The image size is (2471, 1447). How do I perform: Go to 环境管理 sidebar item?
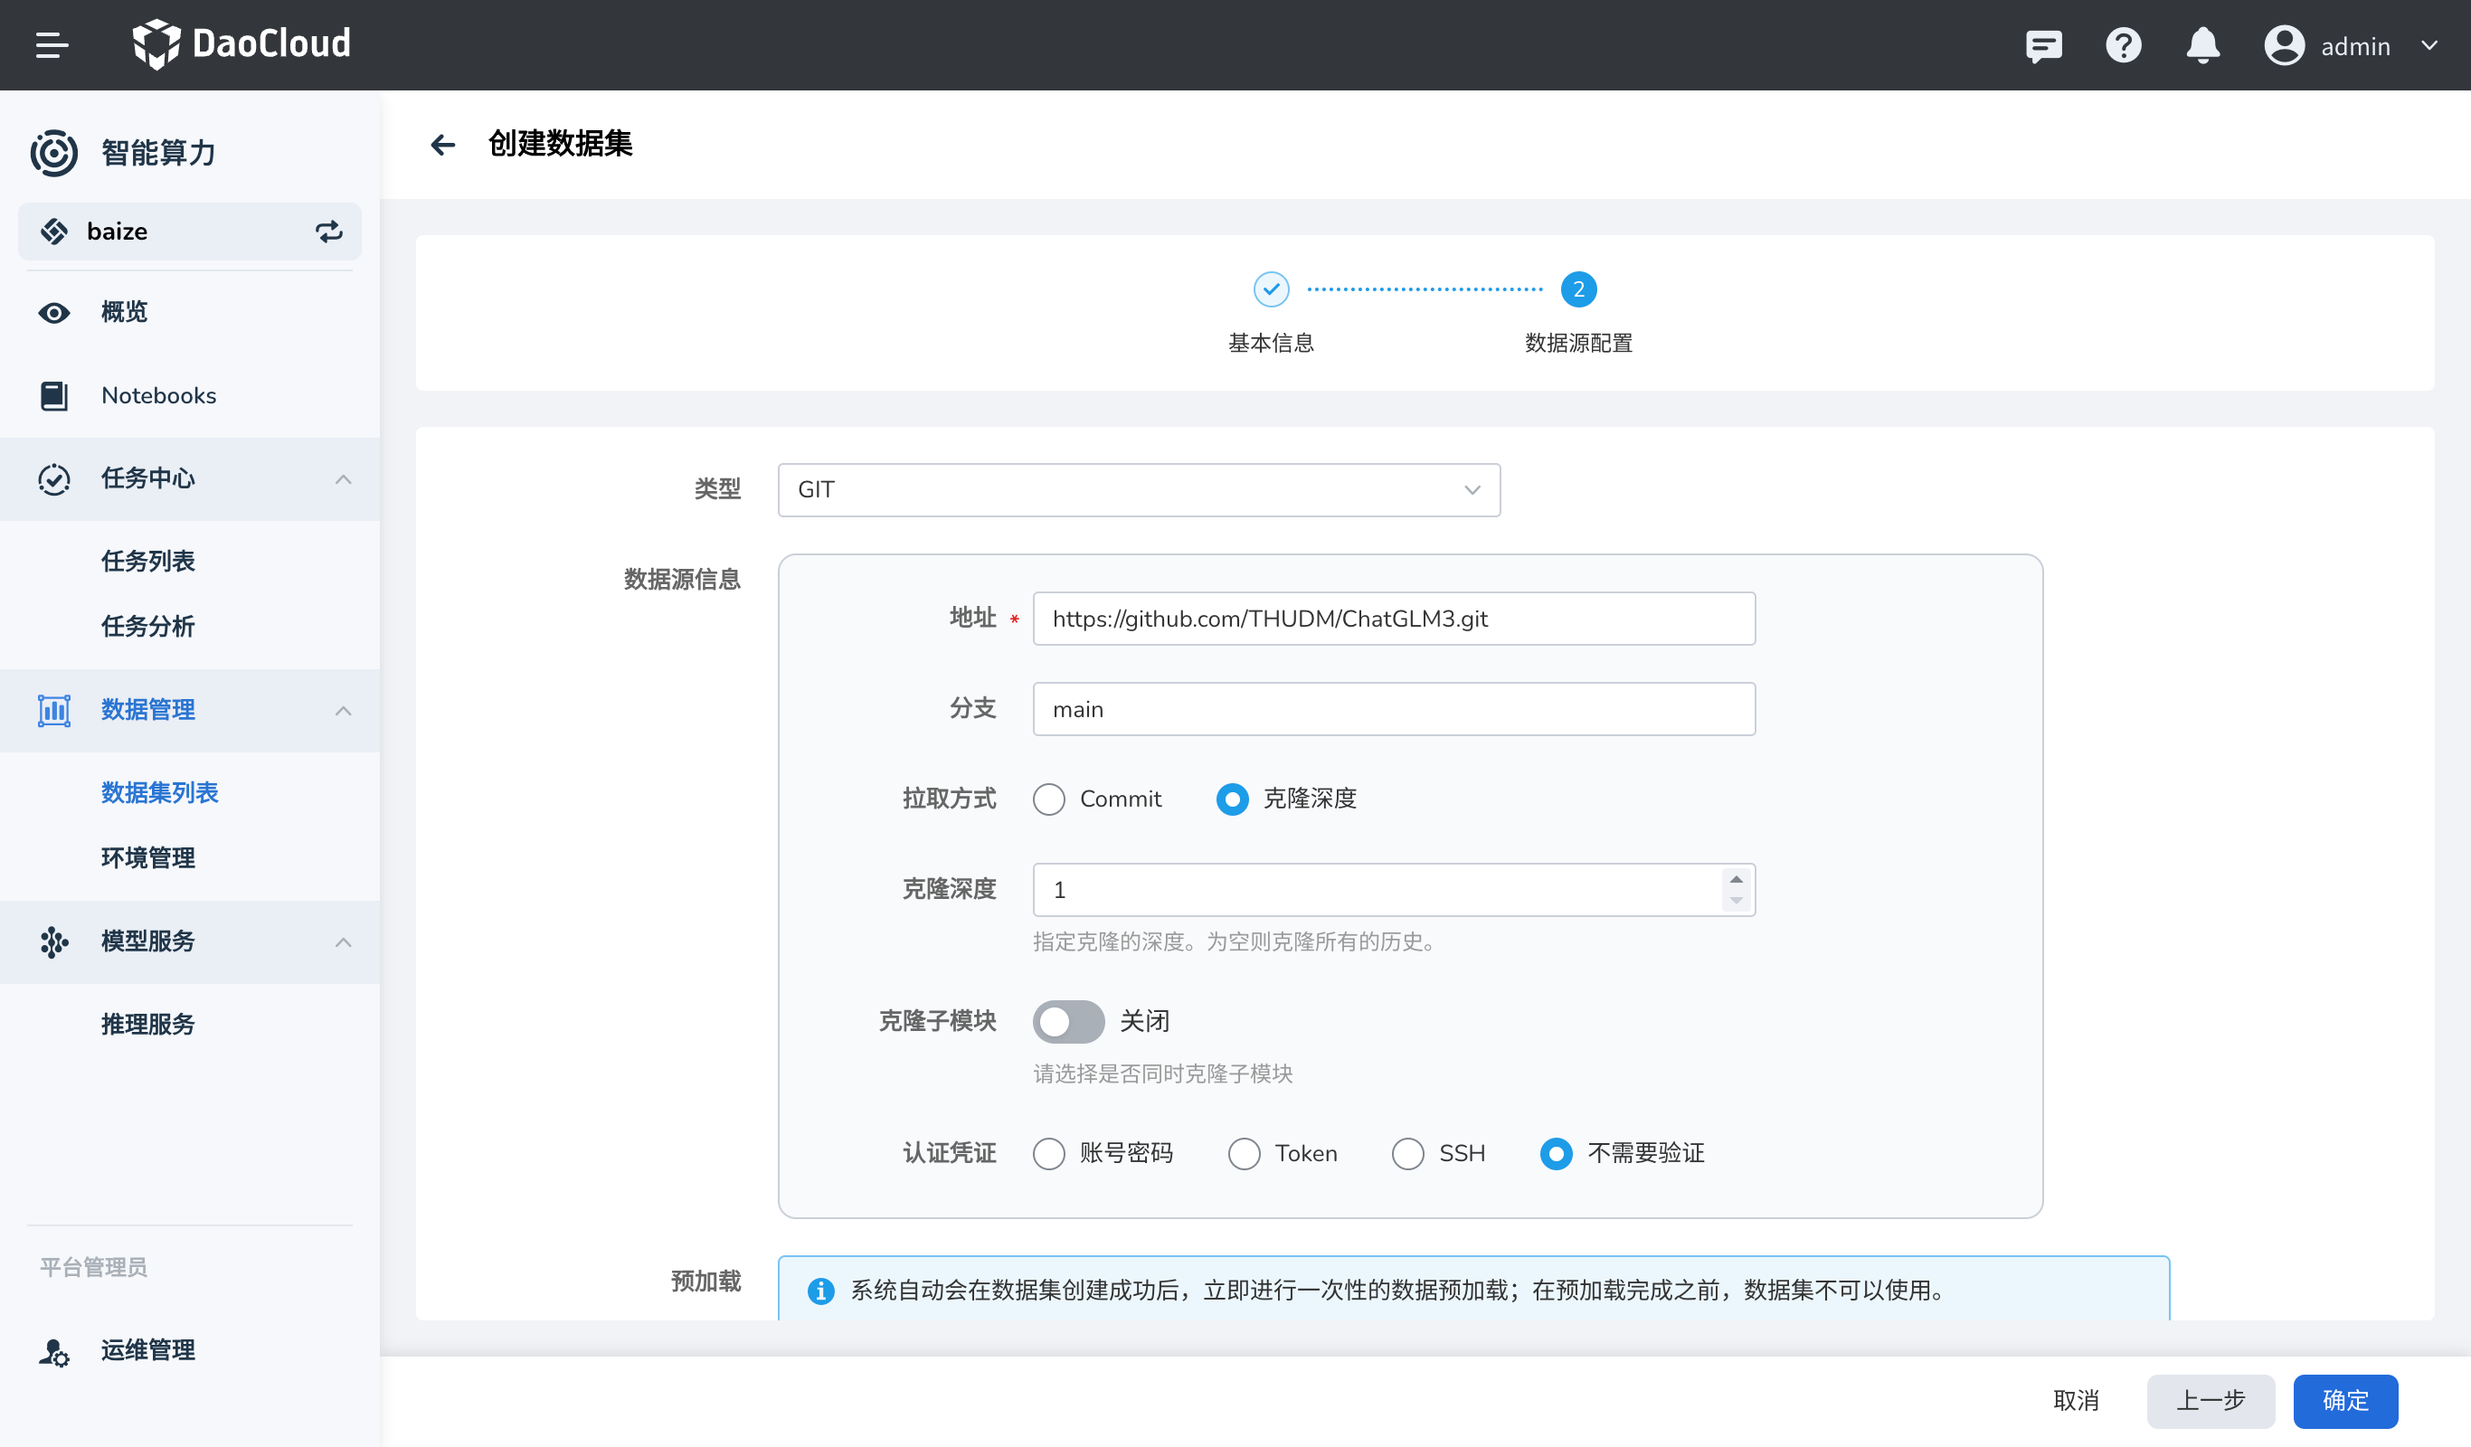coord(148,858)
